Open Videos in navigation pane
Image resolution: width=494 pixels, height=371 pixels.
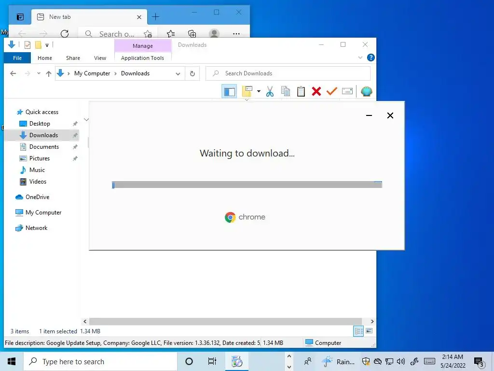(38, 182)
